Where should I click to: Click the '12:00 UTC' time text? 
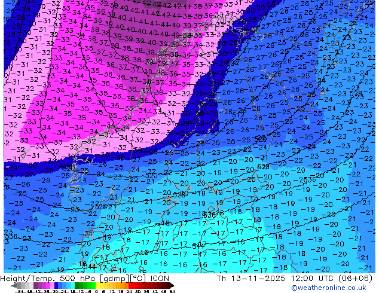click(x=313, y=279)
